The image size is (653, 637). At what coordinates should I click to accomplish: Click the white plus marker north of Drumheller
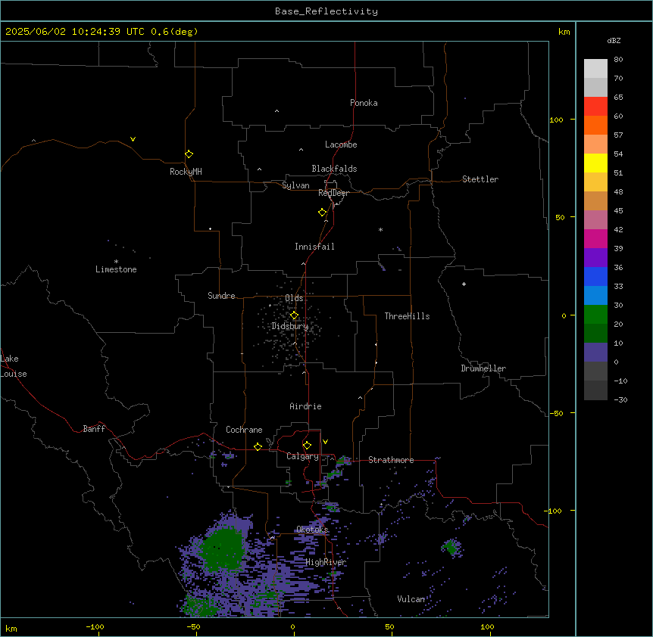464,284
